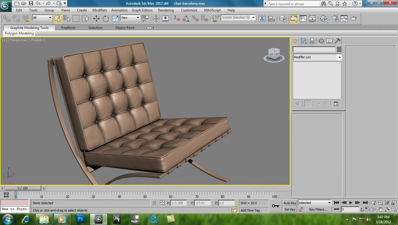Image resolution: width=398 pixels, height=225 pixels.
Task: Click the time slider showing 0 / 100
Action: [23, 188]
